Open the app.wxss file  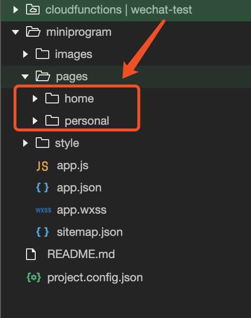(x=82, y=210)
